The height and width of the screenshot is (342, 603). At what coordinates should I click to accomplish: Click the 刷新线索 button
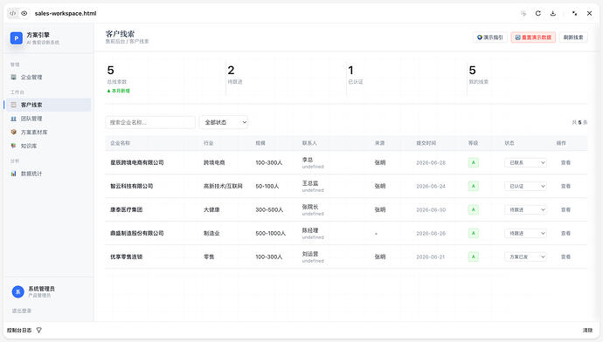[x=573, y=38]
